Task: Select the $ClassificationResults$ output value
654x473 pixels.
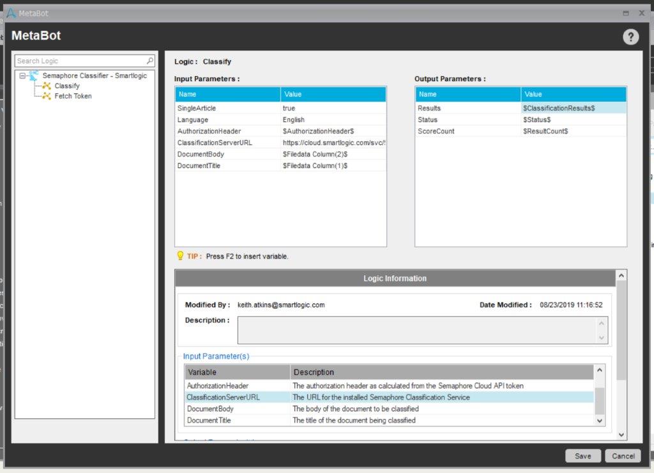Action: pos(573,109)
